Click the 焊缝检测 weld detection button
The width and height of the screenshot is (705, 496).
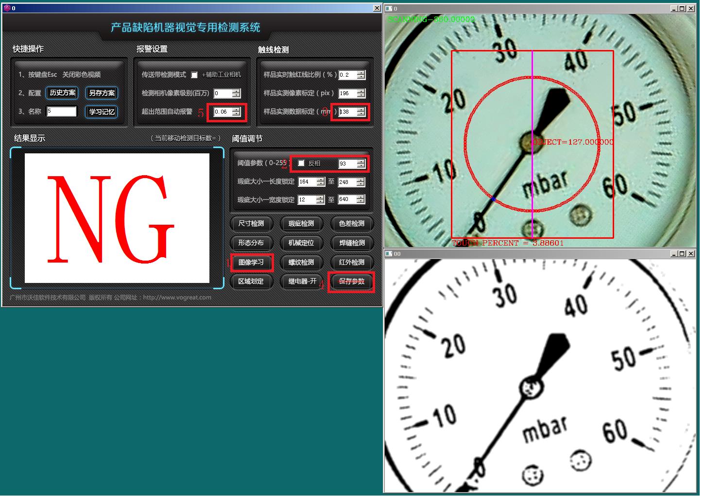coord(352,243)
